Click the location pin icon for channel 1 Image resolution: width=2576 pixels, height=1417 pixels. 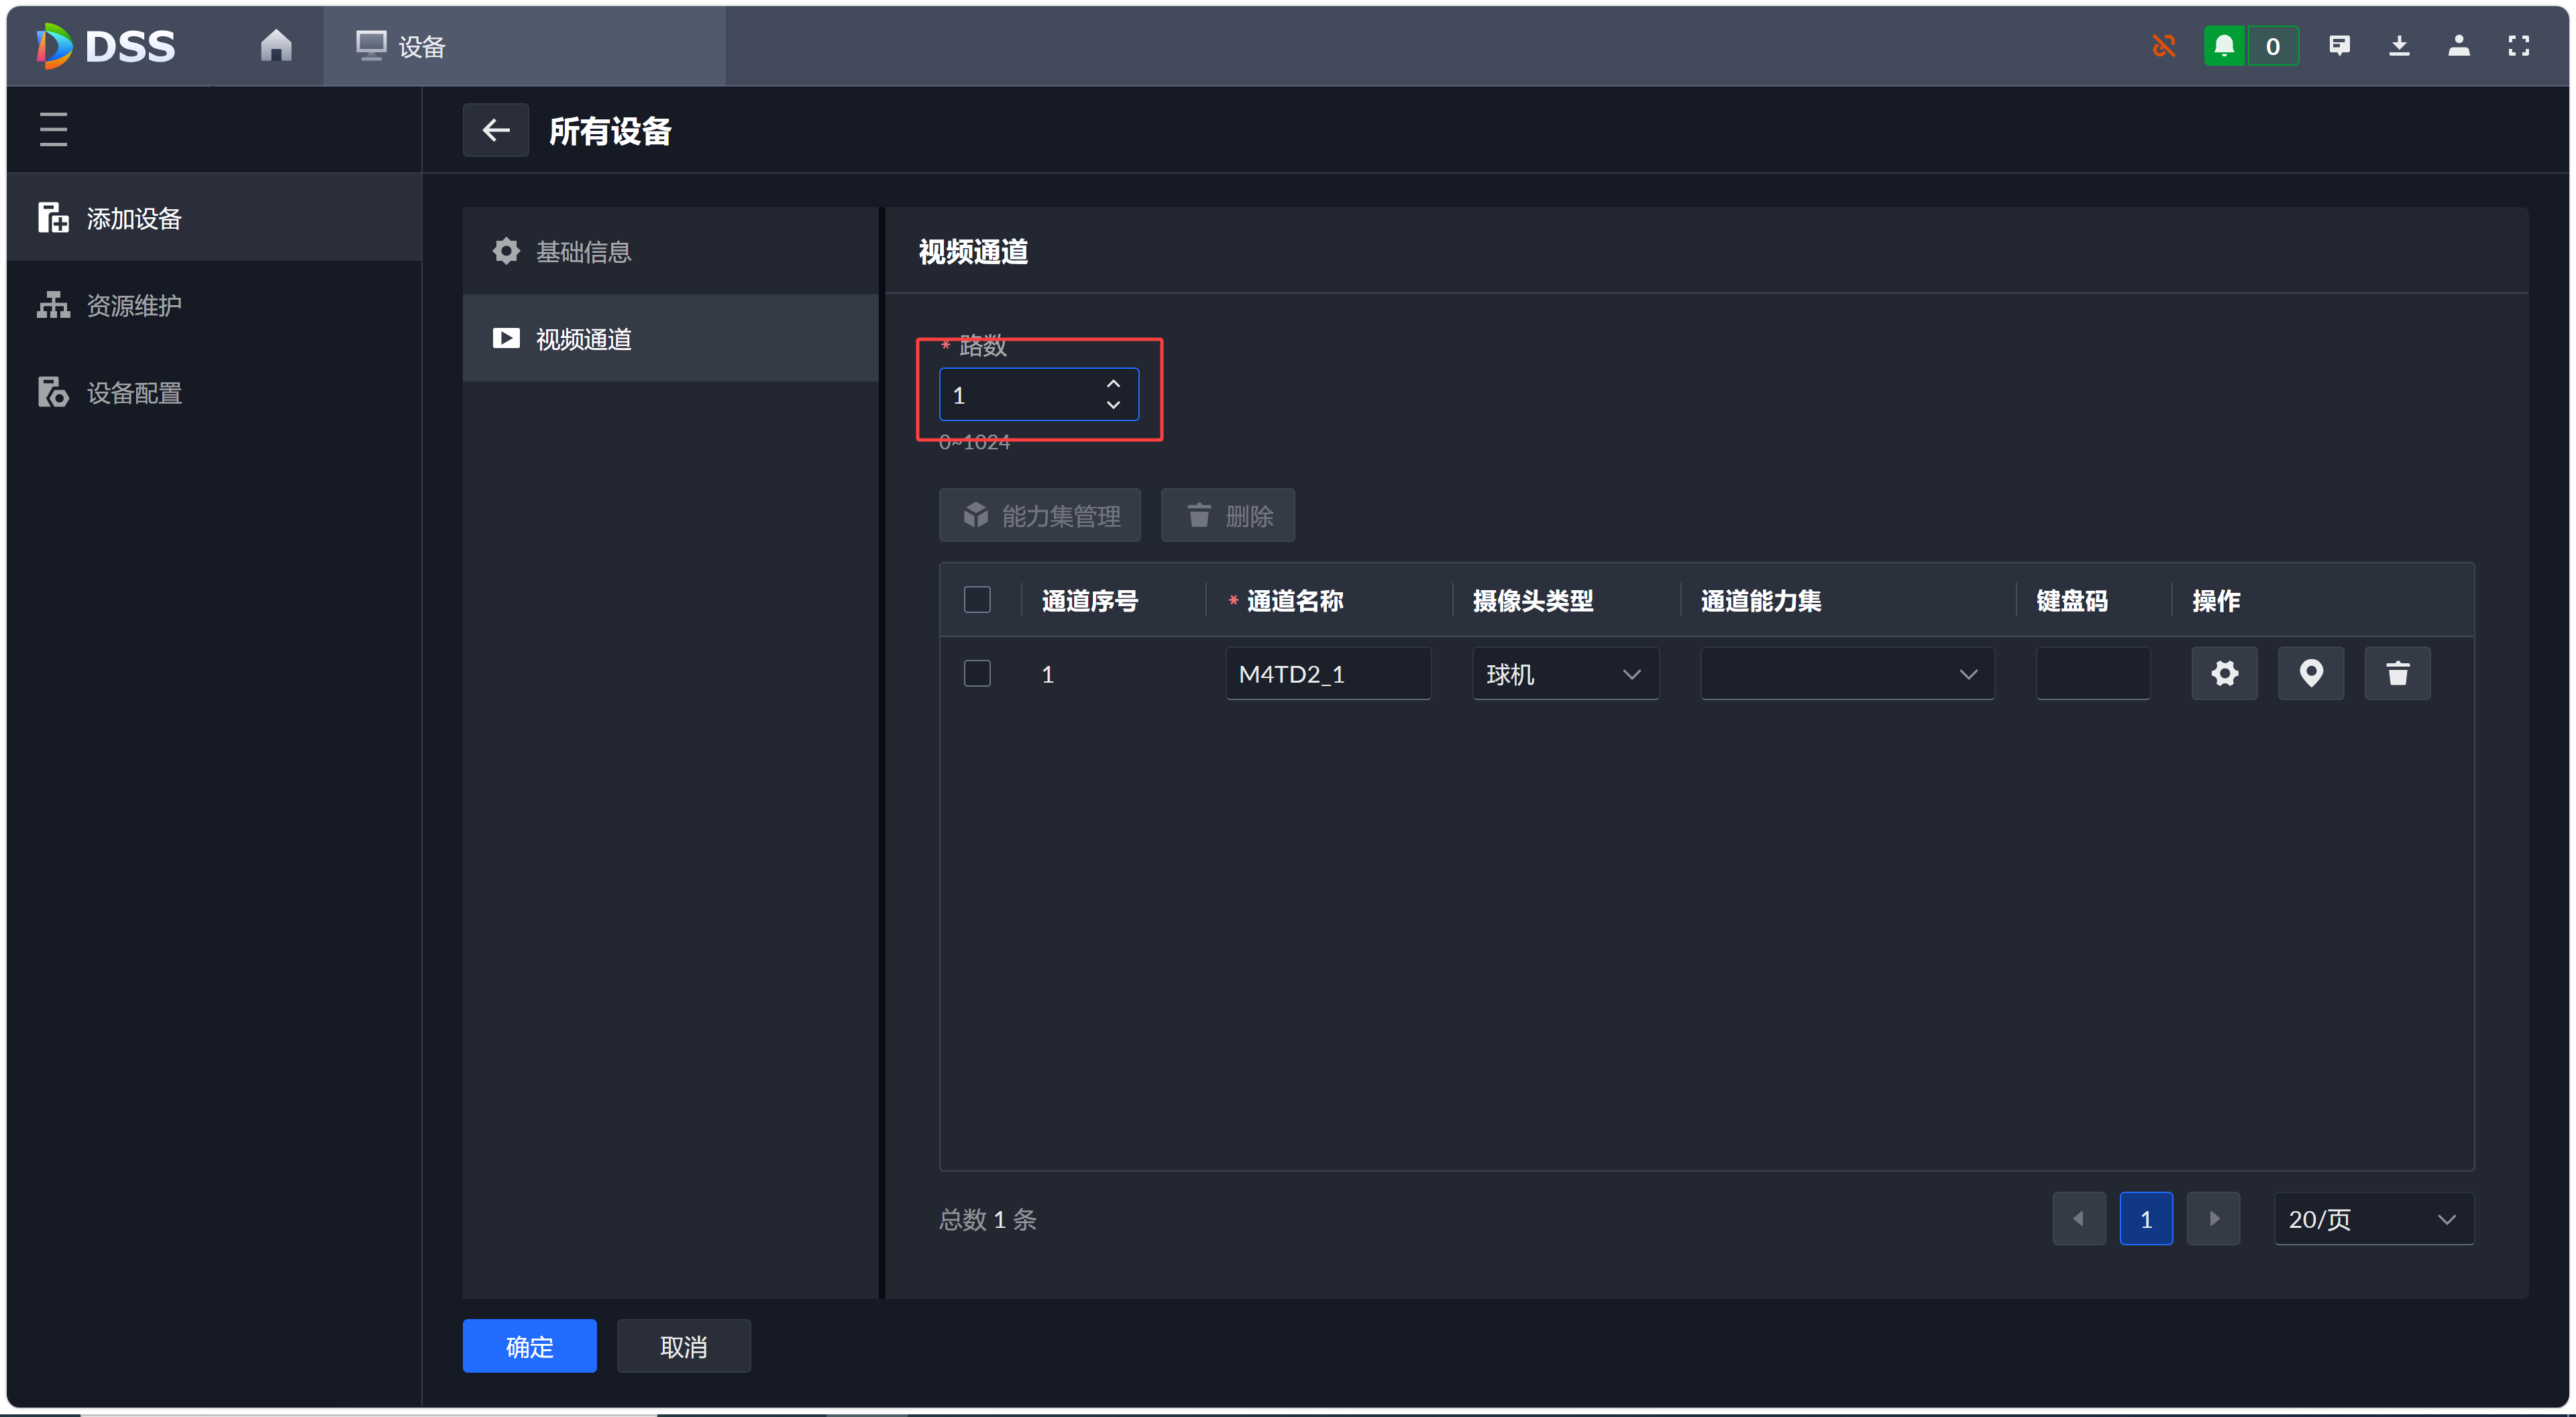2311,673
